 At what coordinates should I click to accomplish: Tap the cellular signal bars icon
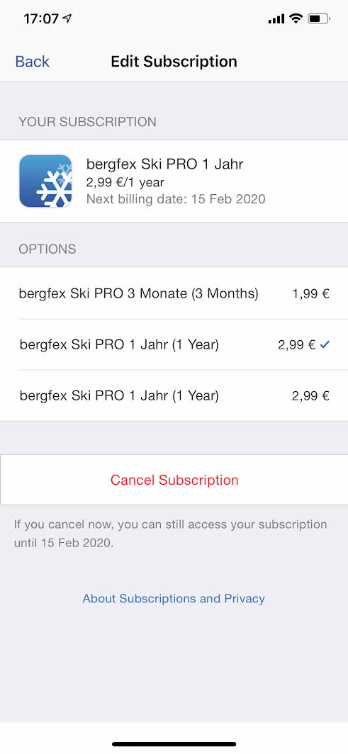click(276, 19)
